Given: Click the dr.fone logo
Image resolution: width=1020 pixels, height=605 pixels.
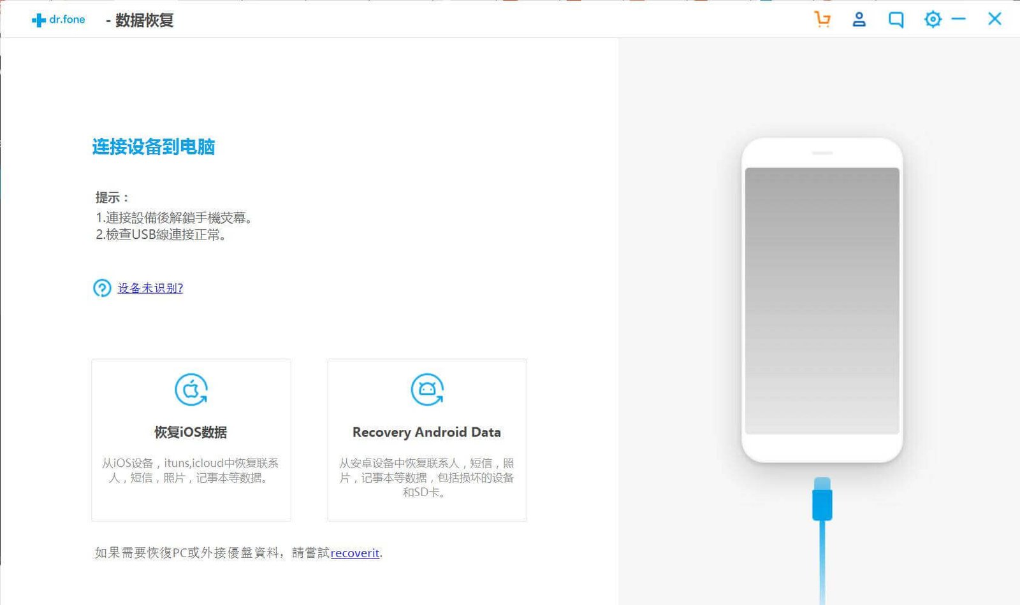Looking at the screenshot, I should click(58, 20).
